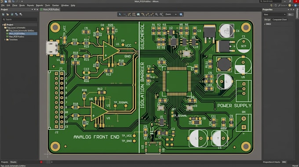Image resolution: width=299 pixels, height=167 pixels.
Task: Switch to the DRC tab at bottom right
Action: click(284, 162)
